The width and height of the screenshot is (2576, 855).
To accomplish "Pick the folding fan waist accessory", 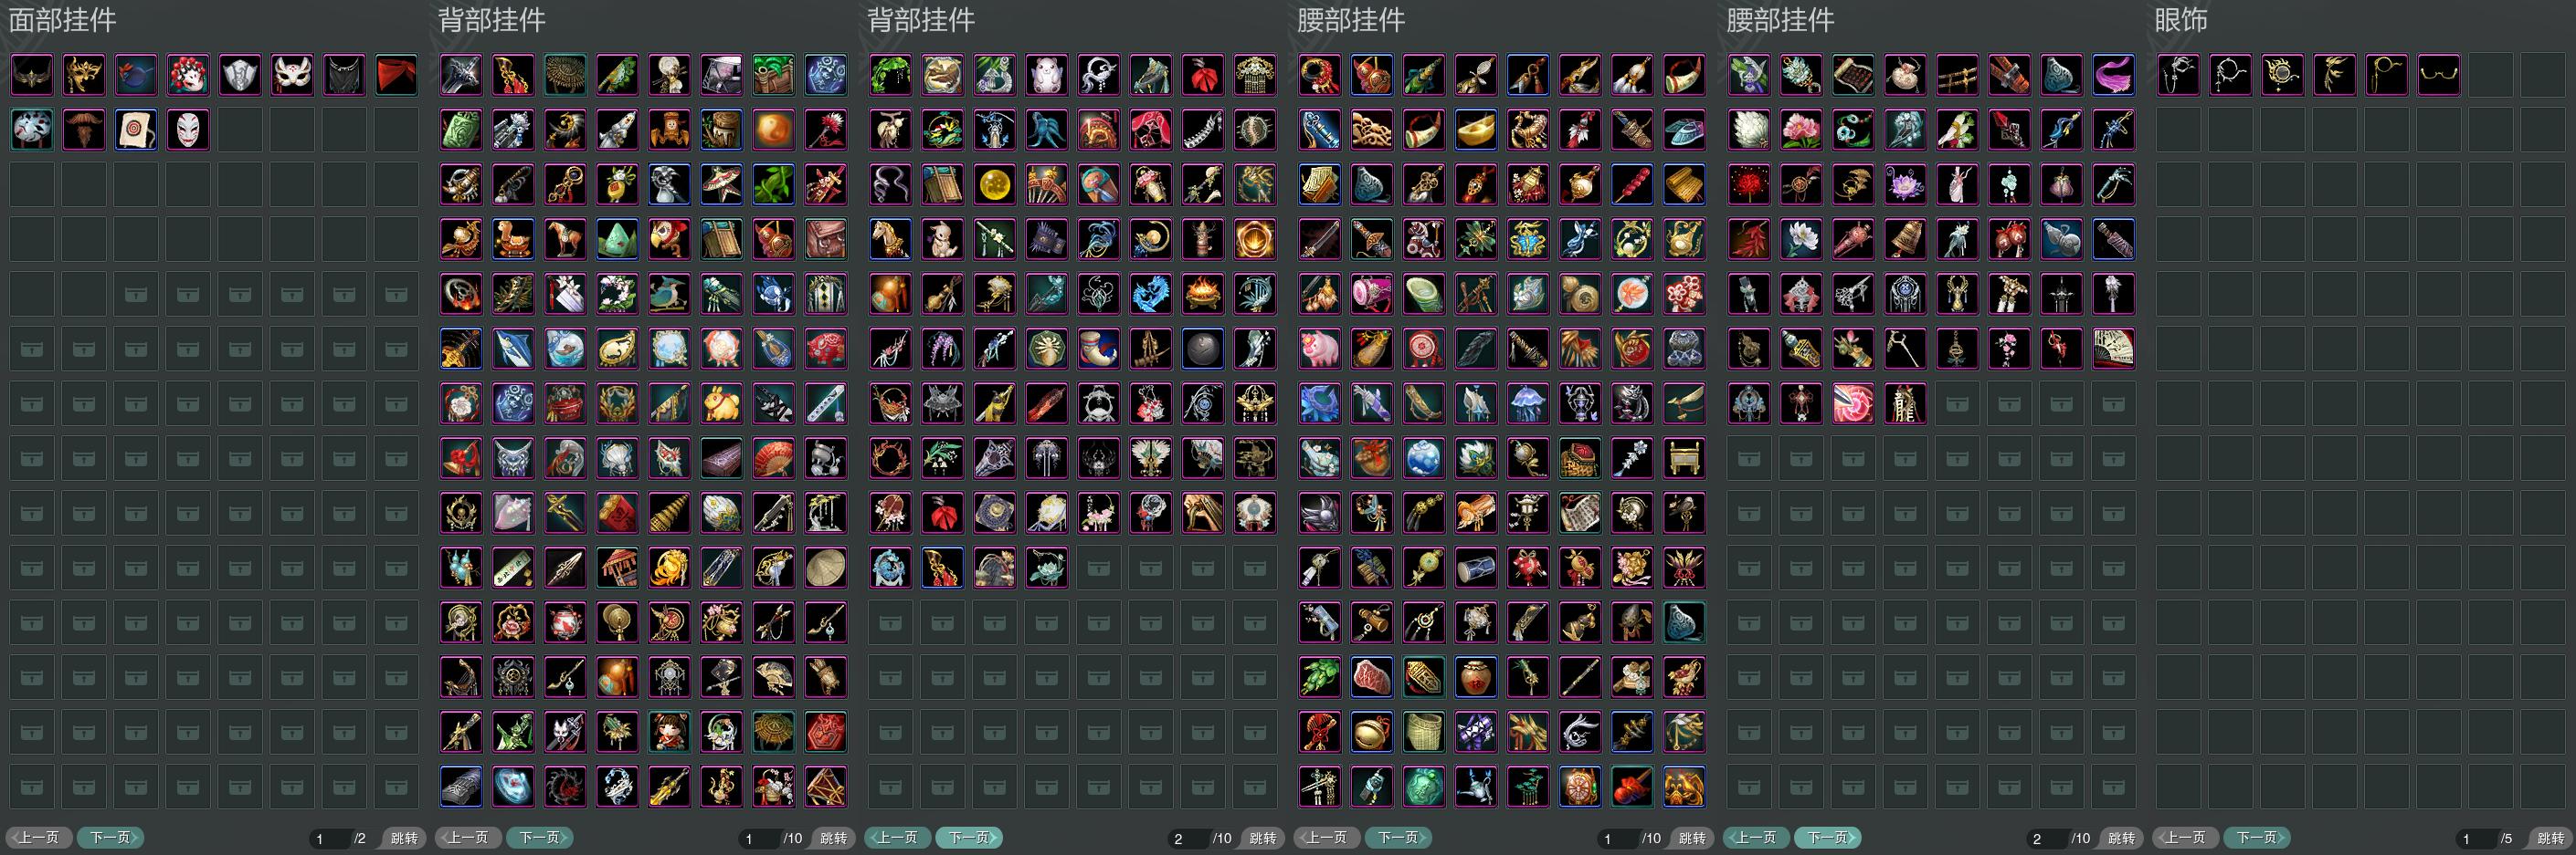I will (x=2113, y=349).
